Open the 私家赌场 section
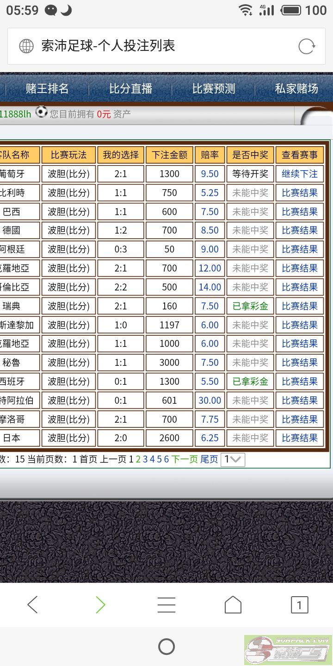Viewport: 333px width, 666px height. point(296,89)
